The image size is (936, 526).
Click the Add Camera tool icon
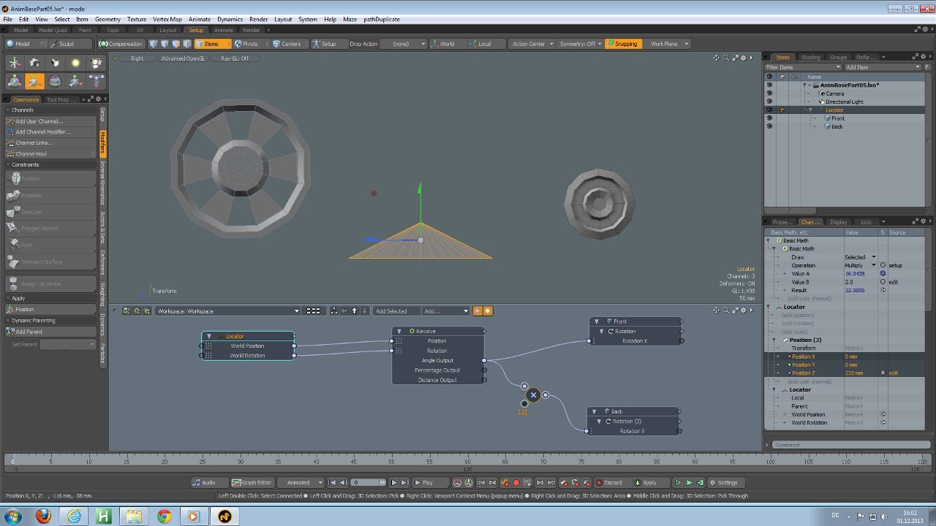(x=34, y=64)
